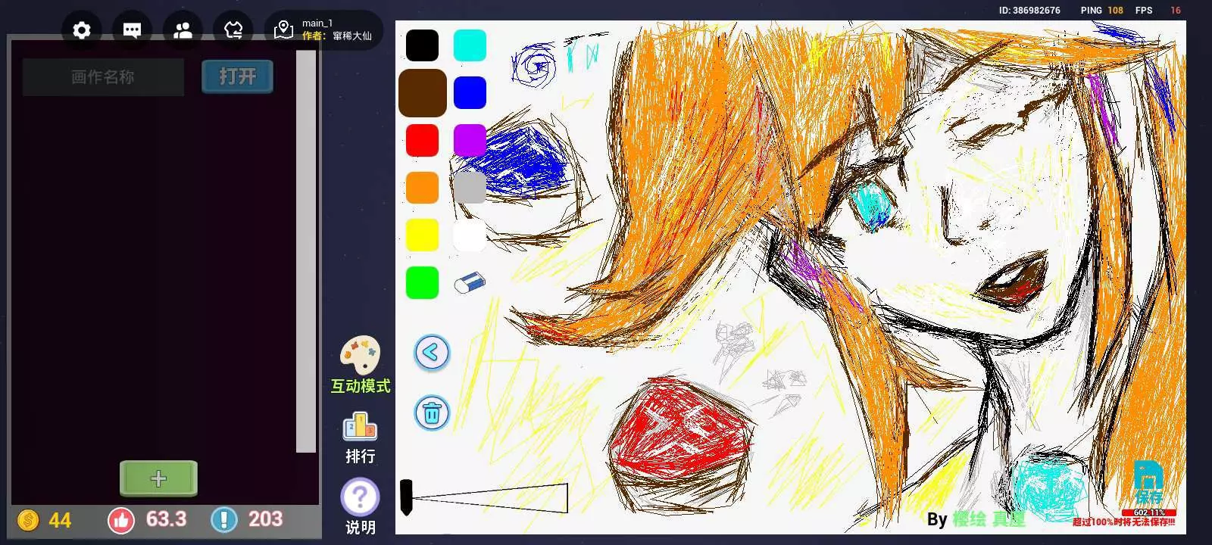Choose the cyan color swatch
Image resolution: width=1212 pixels, height=545 pixels.
coord(470,45)
